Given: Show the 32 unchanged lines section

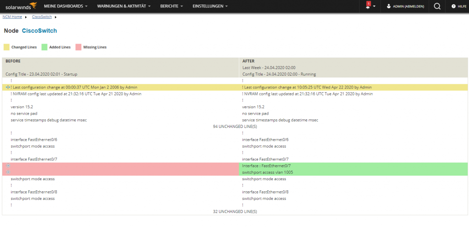Looking at the screenshot, I should 234,211.
